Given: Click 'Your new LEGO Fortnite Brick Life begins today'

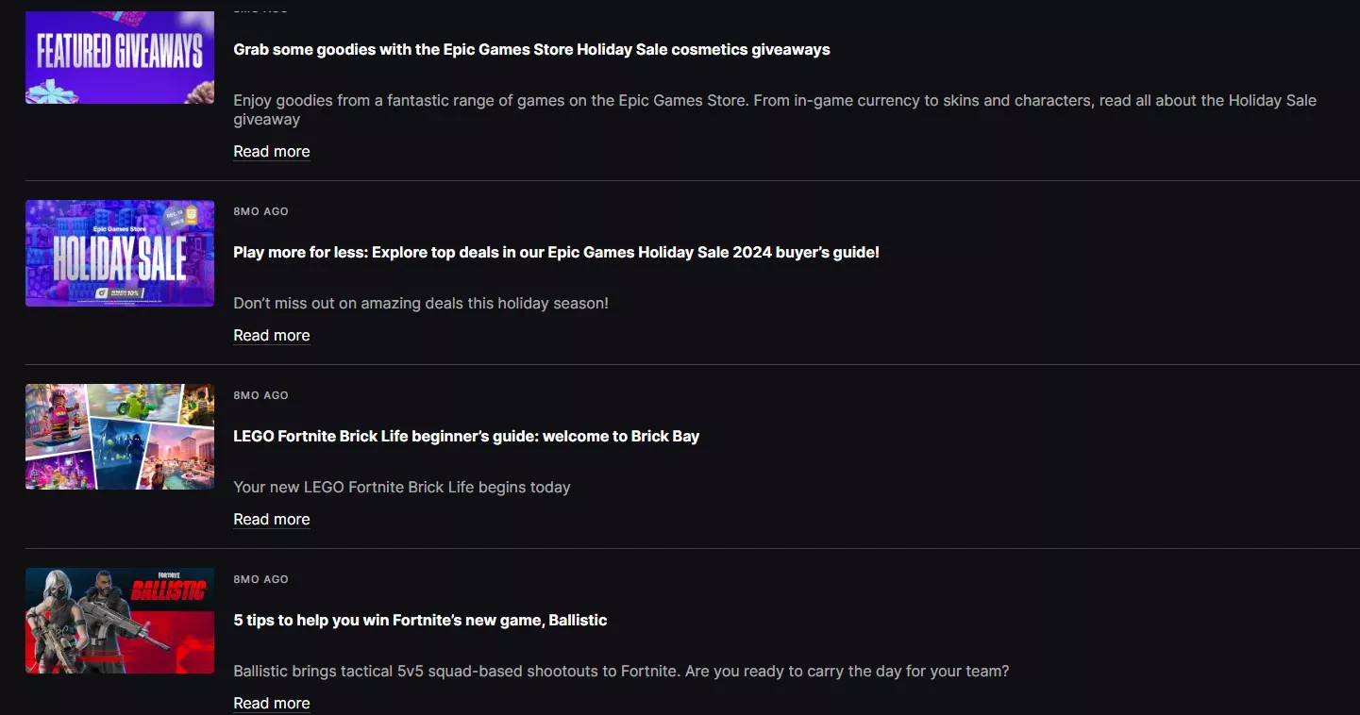Looking at the screenshot, I should coord(402,488).
